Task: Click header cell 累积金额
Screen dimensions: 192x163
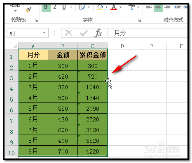Action: click(x=92, y=55)
